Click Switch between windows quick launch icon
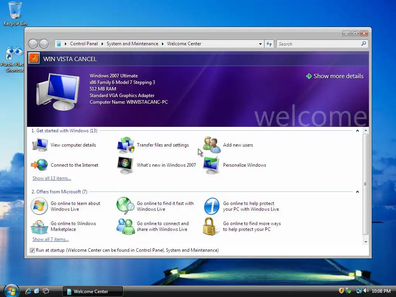This screenshot has height=297, width=396. point(46,291)
